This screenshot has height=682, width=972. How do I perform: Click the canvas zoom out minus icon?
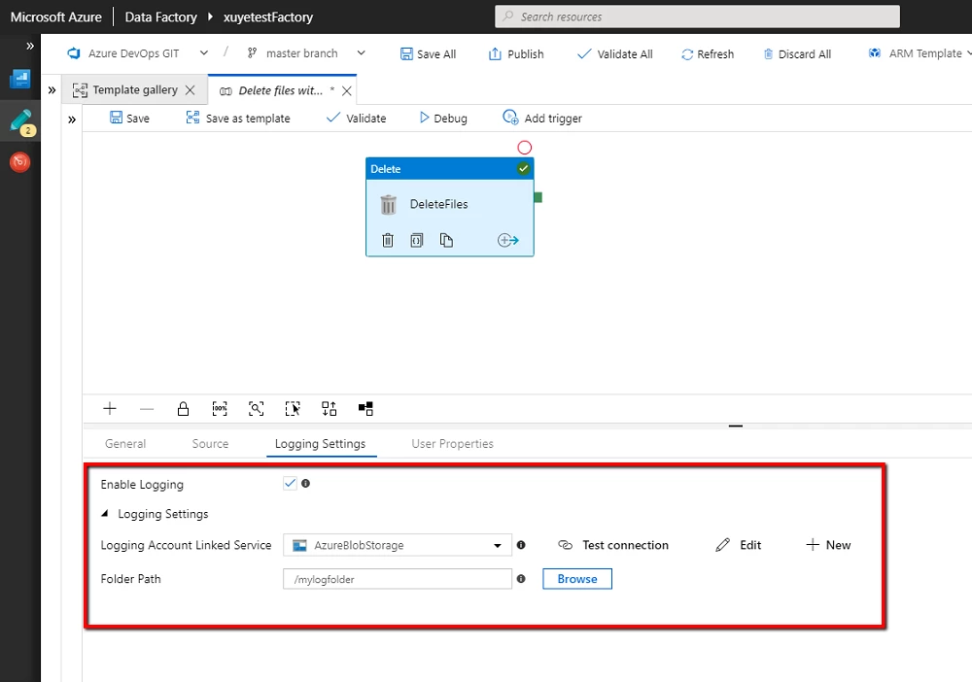pyautogui.click(x=147, y=409)
